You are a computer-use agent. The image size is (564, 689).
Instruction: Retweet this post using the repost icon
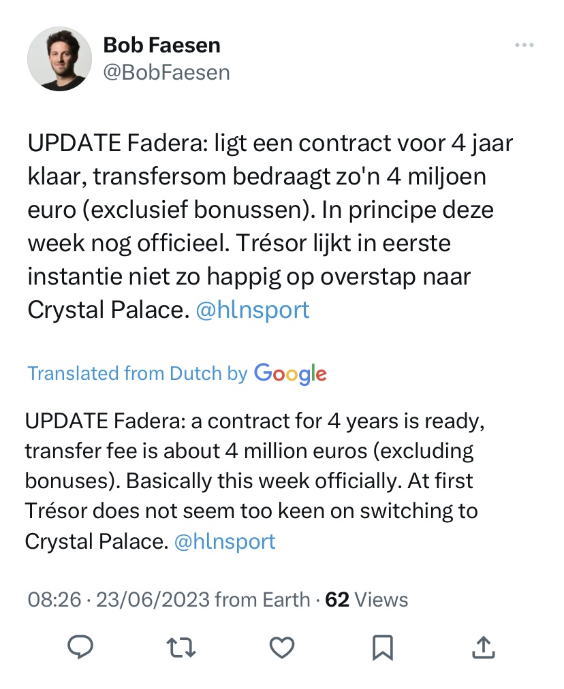coord(181,647)
